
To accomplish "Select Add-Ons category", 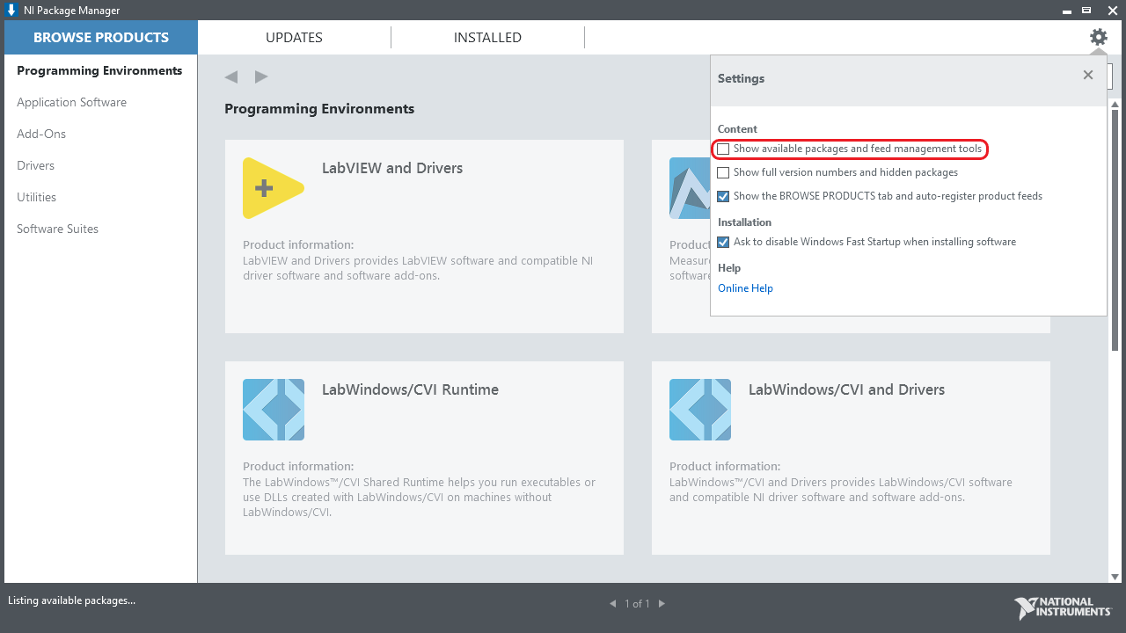I will 41,134.
